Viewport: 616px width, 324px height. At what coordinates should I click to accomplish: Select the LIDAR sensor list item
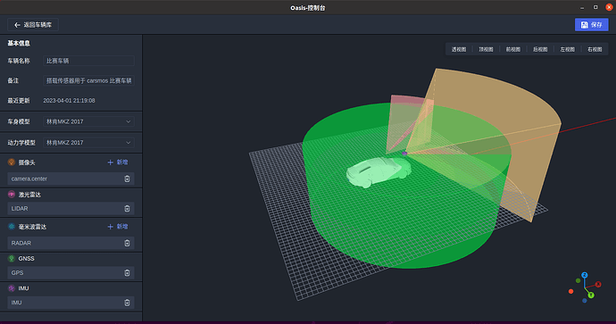pos(71,209)
